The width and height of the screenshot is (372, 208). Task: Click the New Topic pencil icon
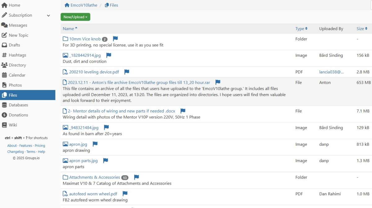pyautogui.click(x=4, y=35)
